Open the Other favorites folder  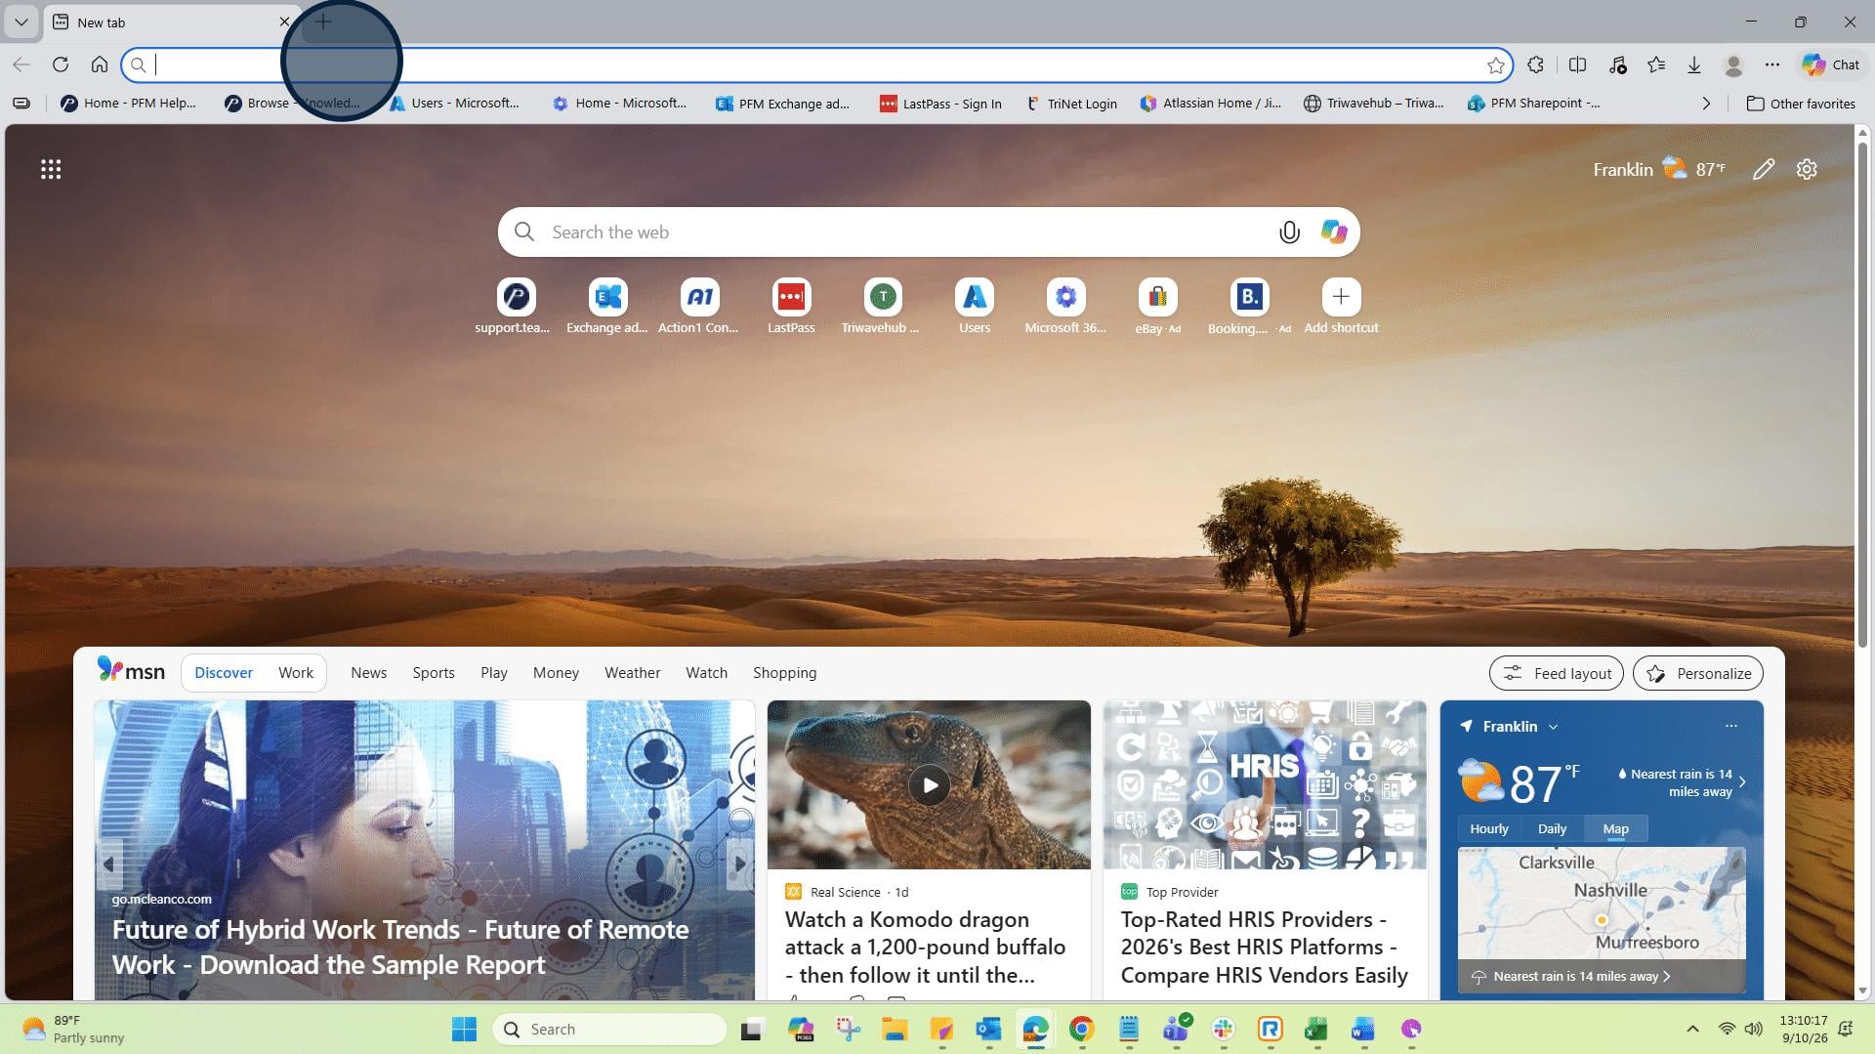tap(1800, 104)
